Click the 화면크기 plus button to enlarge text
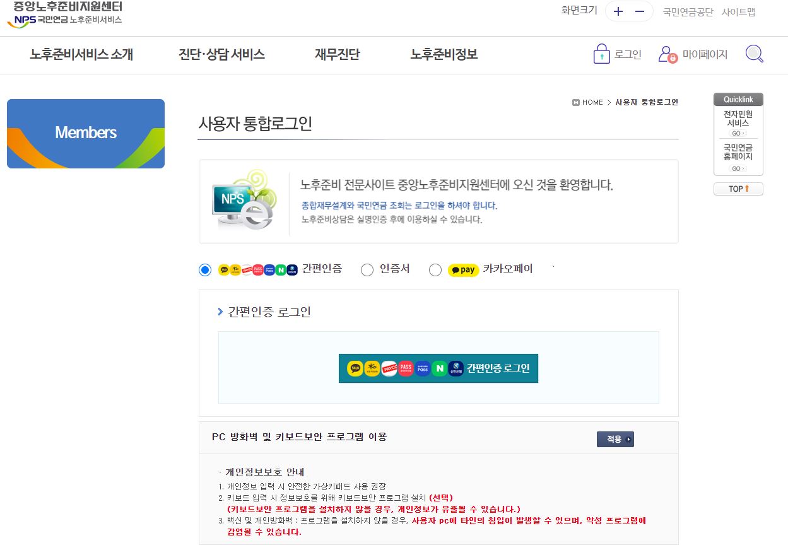Screen dimensions: 788x550 click(617, 11)
